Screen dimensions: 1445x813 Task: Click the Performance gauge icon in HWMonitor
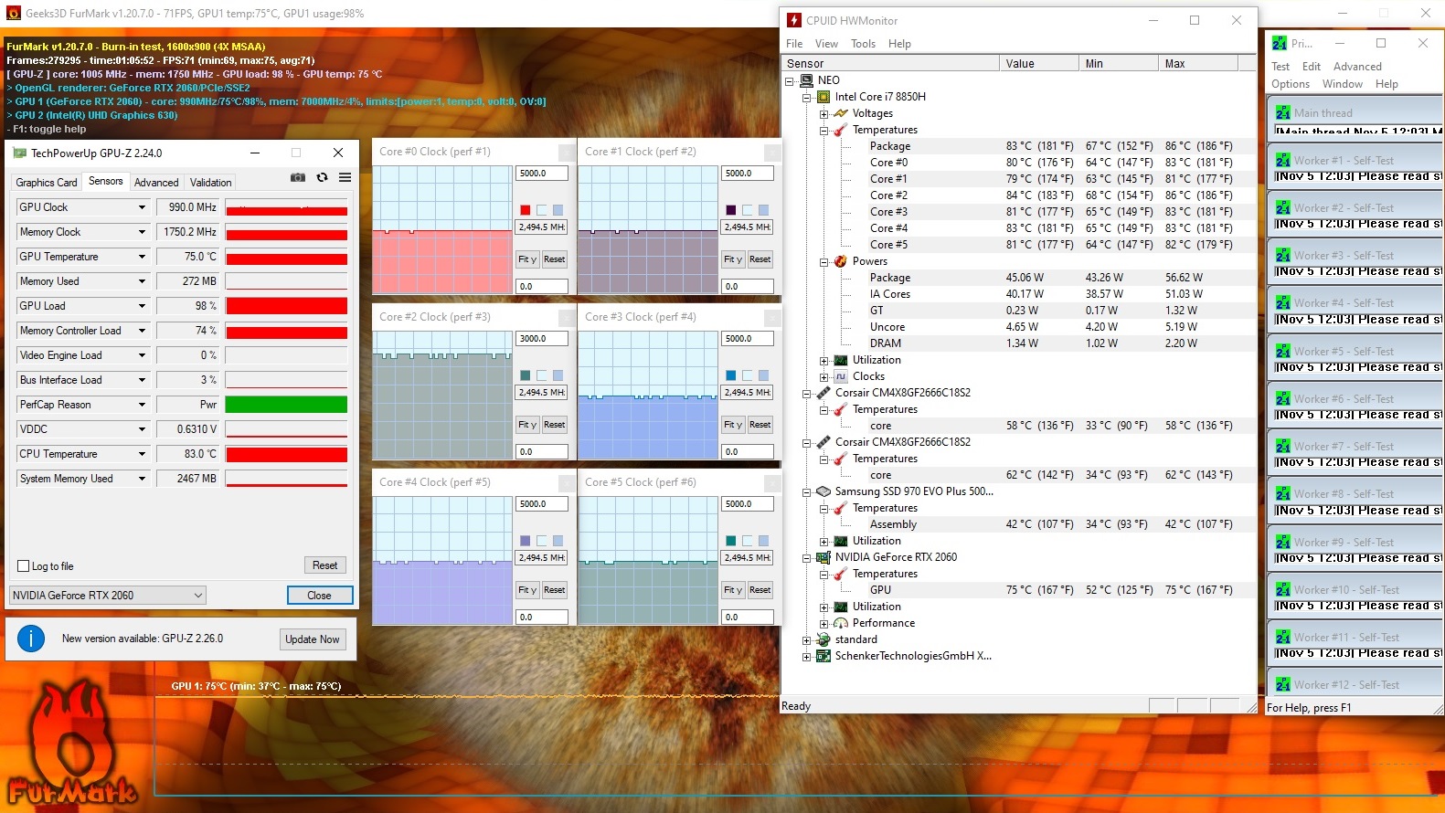pyautogui.click(x=841, y=623)
